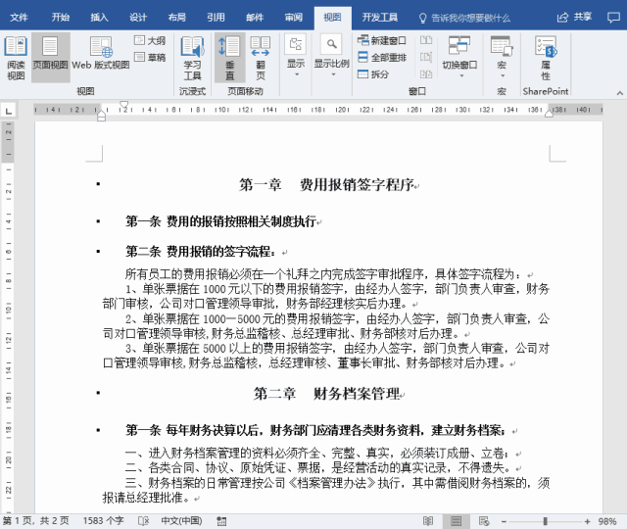The height and width of the screenshot is (529, 627).
Task: Select side-to-side page flip (翻页)
Action: (x=261, y=59)
